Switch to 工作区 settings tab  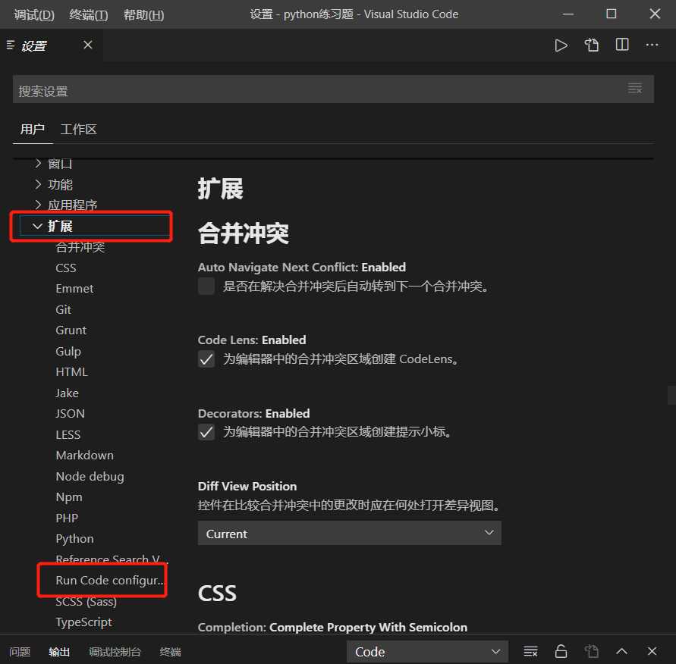pyautogui.click(x=78, y=129)
